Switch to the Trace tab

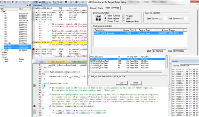pyautogui.click(x=100, y=8)
